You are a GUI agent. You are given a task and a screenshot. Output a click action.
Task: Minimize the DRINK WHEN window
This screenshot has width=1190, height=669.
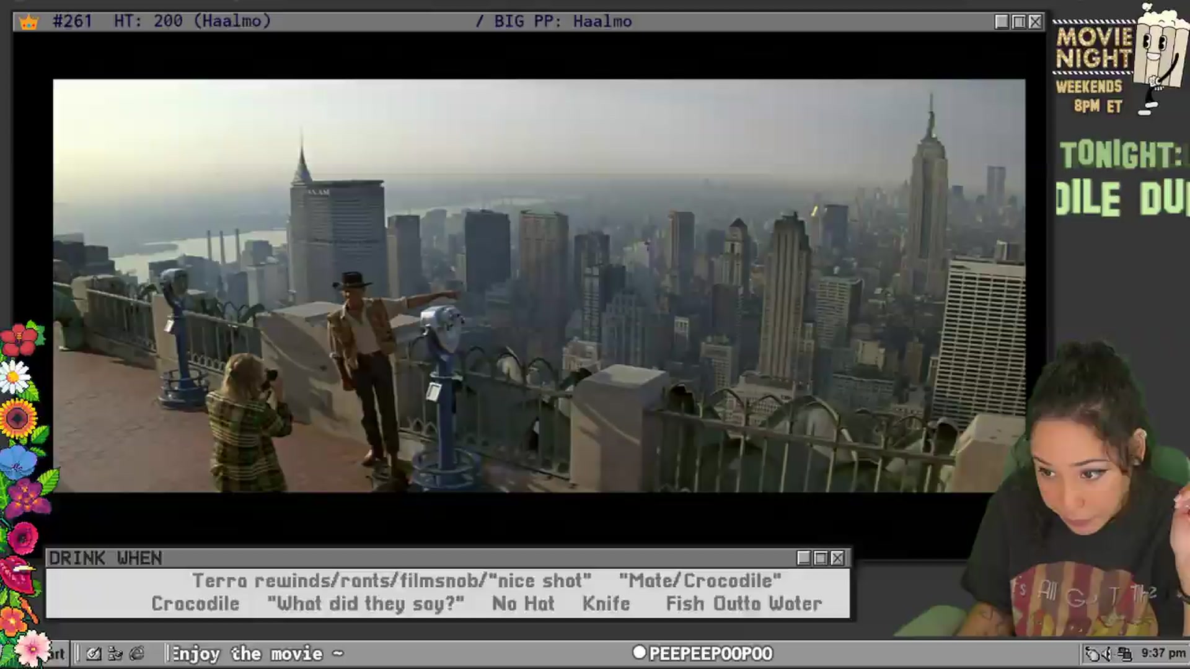804,558
